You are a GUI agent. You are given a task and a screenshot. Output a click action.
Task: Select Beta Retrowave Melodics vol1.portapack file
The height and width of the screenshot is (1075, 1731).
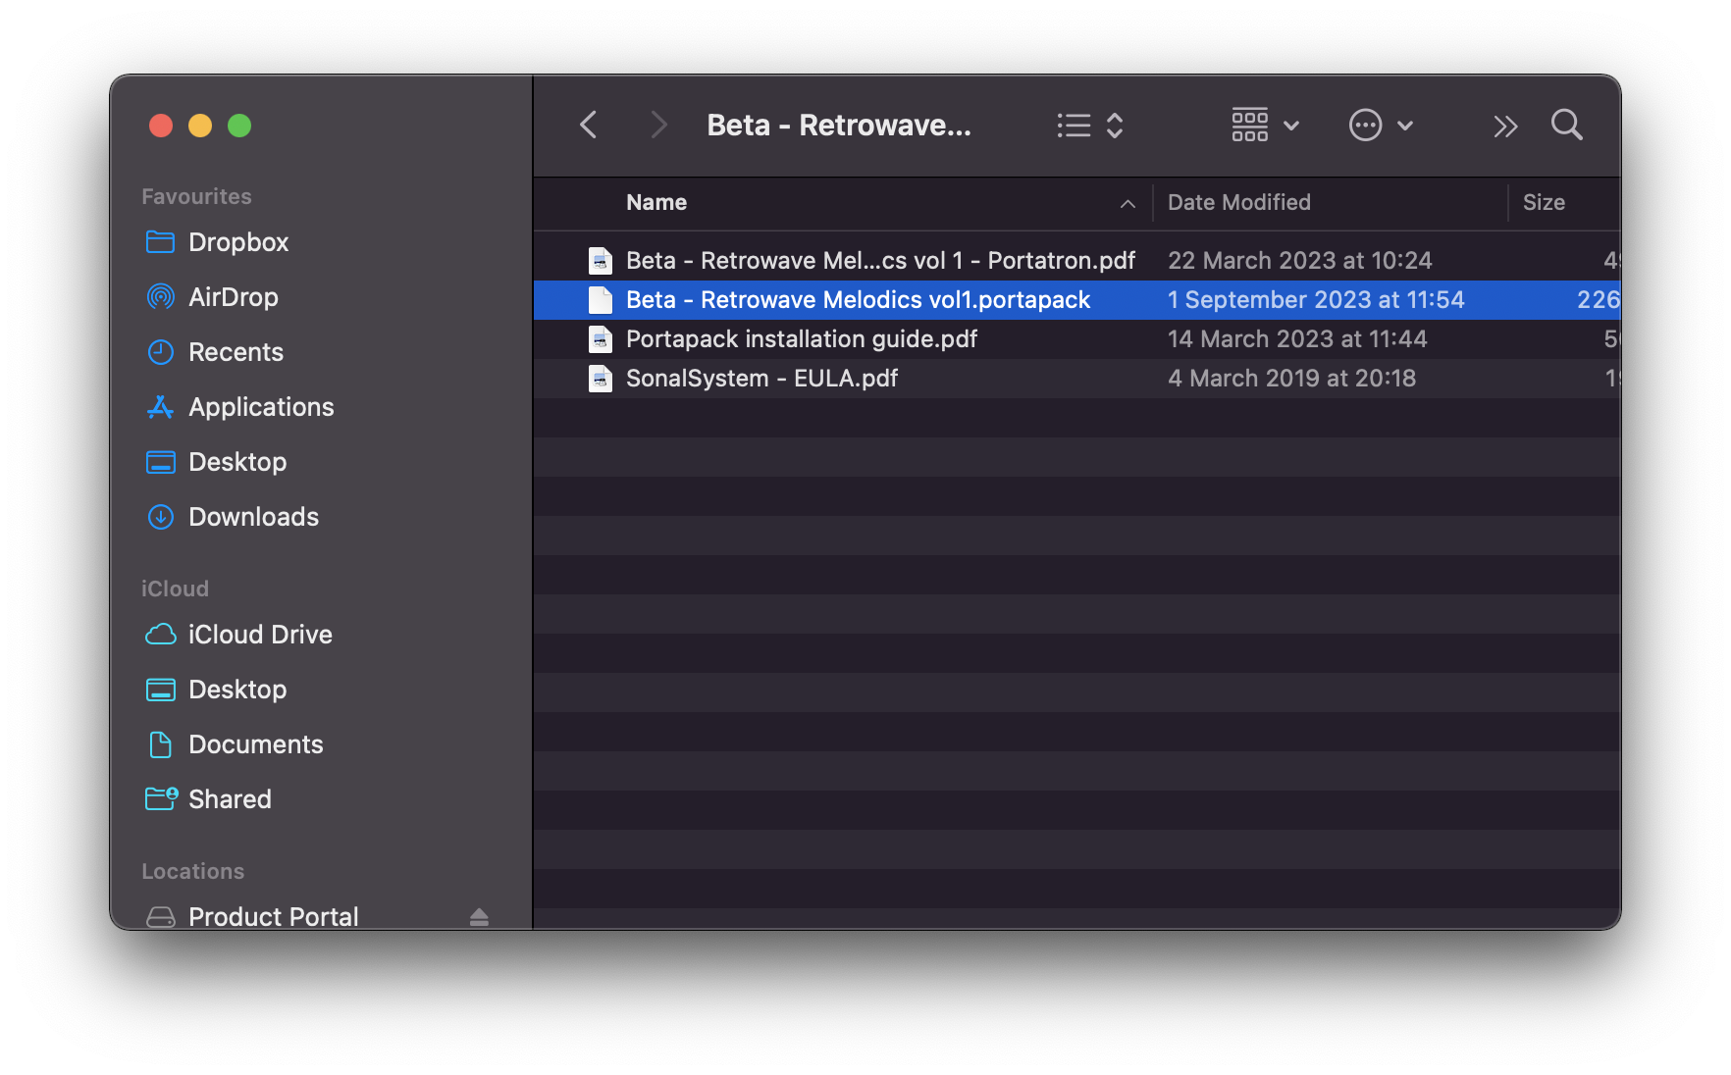click(x=858, y=300)
